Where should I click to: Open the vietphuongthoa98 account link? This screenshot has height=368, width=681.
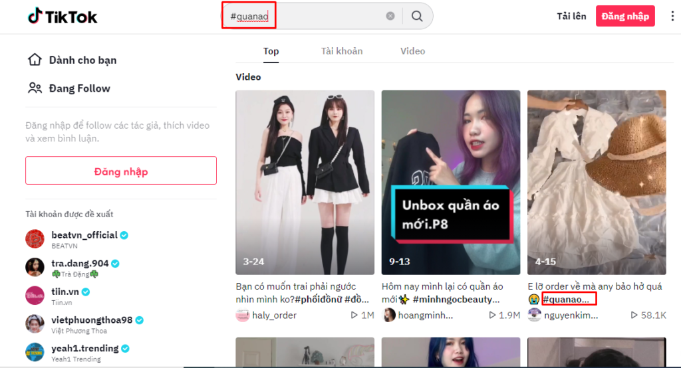tap(92, 320)
